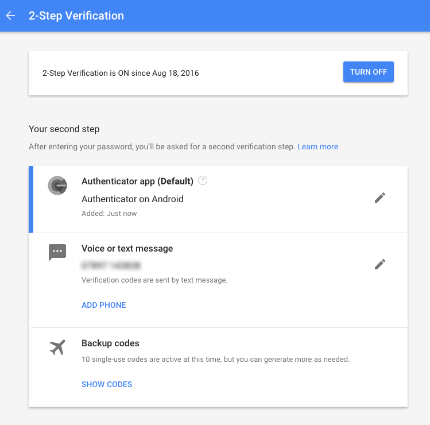This screenshot has width=430, height=425.
Task: Click the blurred phone number
Action: (x=111, y=265)
